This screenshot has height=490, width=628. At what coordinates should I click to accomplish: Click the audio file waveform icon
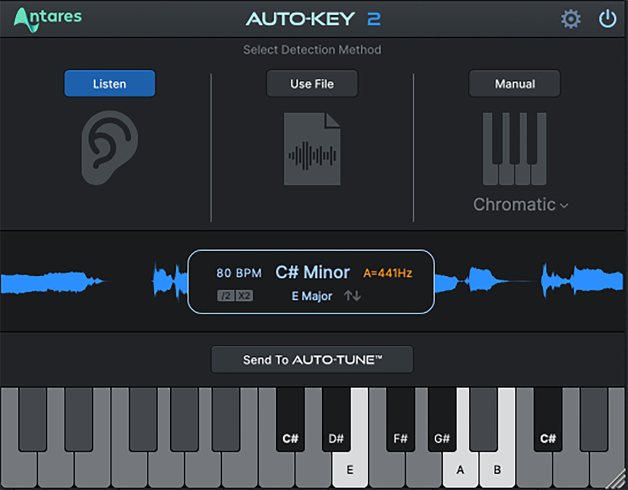pos(312,149)
